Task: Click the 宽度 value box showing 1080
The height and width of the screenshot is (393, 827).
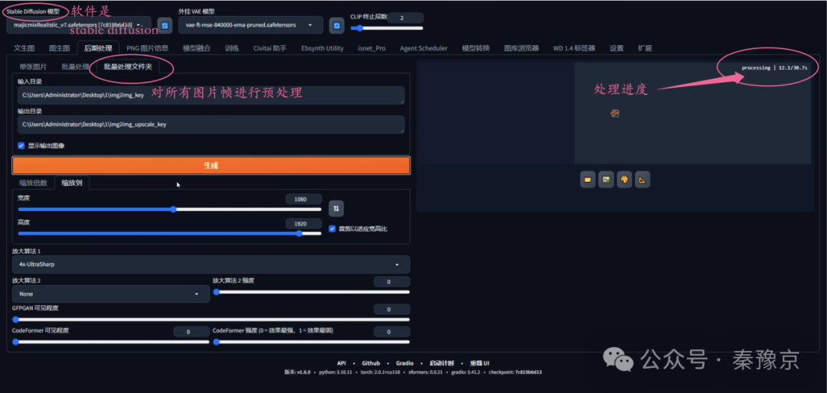Action: 304,199
